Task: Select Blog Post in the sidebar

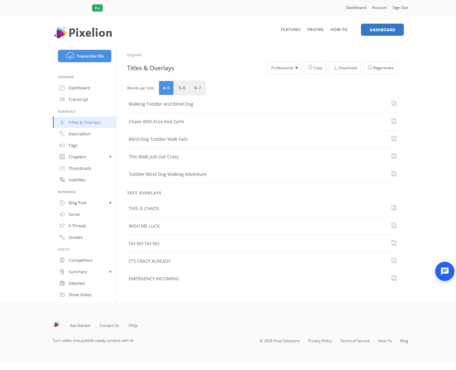Action: tap(85, 203)
